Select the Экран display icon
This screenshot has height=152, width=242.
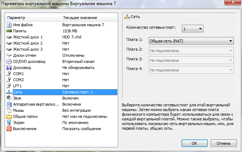[9, 123]
